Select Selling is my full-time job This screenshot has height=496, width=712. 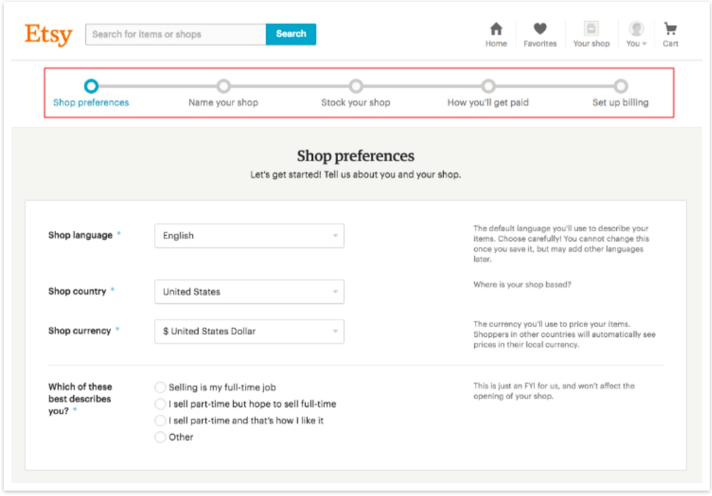(160, 388)
